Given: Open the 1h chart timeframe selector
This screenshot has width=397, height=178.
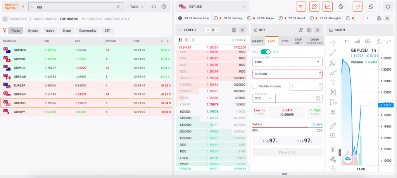Looking at the screenshot, I should click(x=347, y=41).
